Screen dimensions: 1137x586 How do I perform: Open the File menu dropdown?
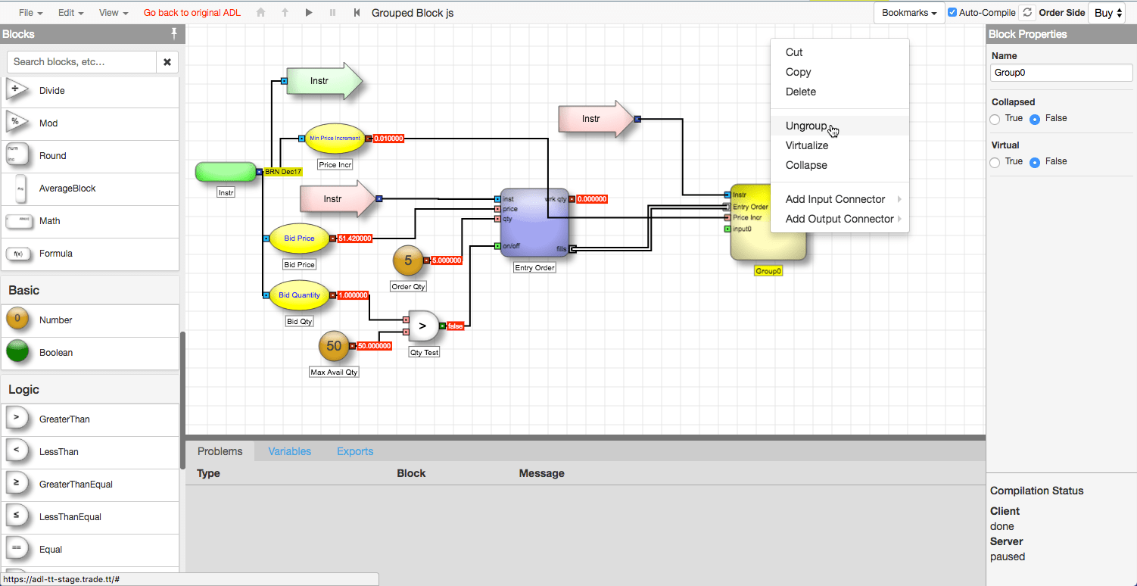(30, 13)
